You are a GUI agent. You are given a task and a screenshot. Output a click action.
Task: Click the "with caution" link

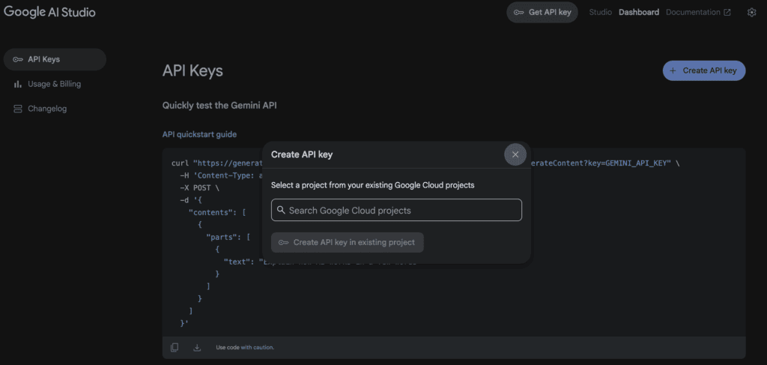(x=258, y=347)
